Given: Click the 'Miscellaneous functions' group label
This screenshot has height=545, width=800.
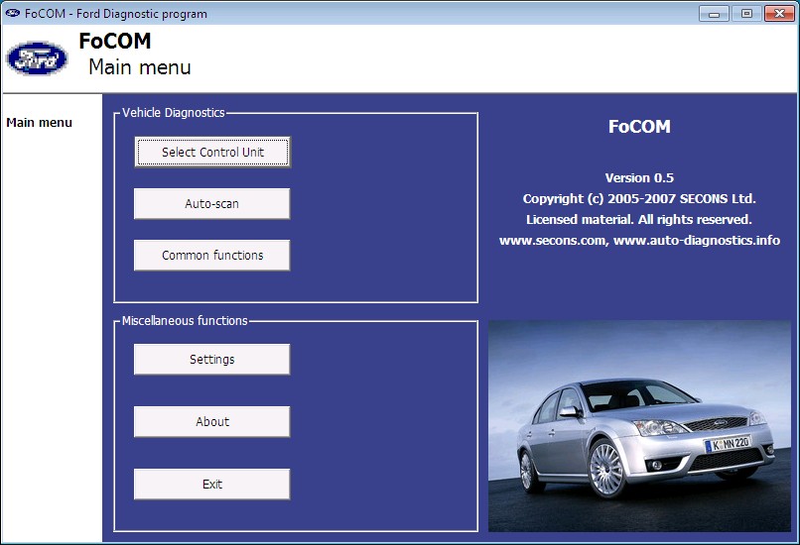Looking at the screenshot, I should tap(185, 320).
